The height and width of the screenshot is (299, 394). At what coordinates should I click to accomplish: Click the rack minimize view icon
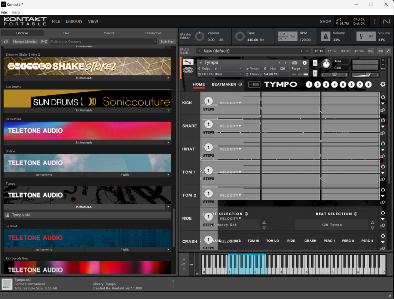[388, 51]
